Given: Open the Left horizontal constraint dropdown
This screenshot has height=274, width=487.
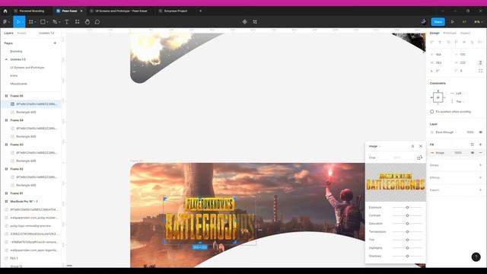Looking at the screenshot, I should tap(460, 93).
